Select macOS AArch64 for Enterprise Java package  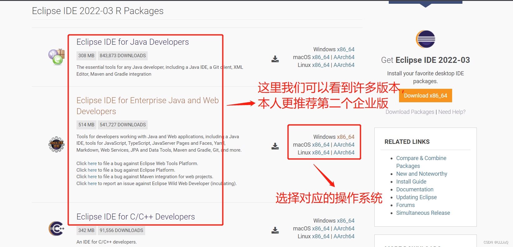(344, 145)
